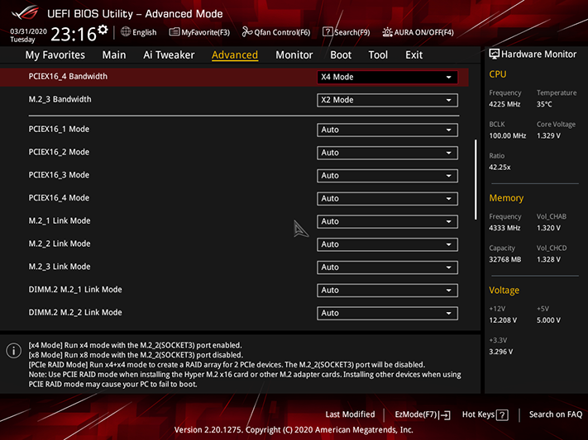Viewport: 588px width, 440px height.
Task: Select PCIEX16_2 Mode row label
Action: pos(59,152)
